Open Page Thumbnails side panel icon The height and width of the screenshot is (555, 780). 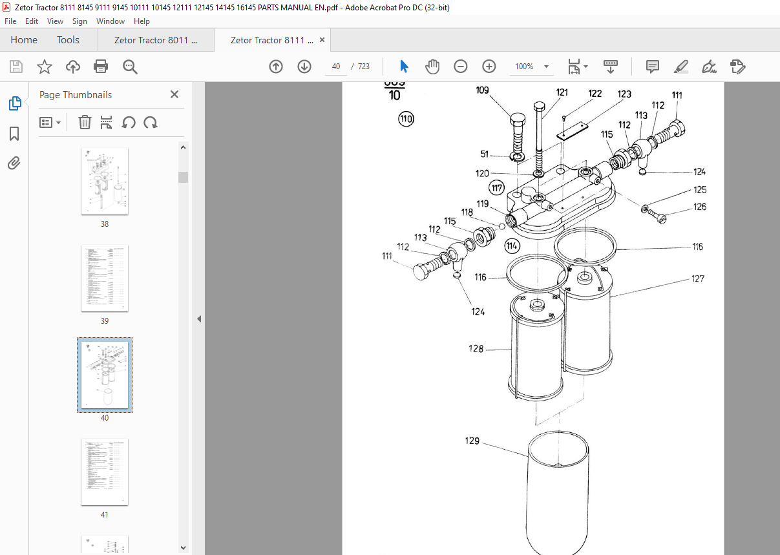(14, 103)
